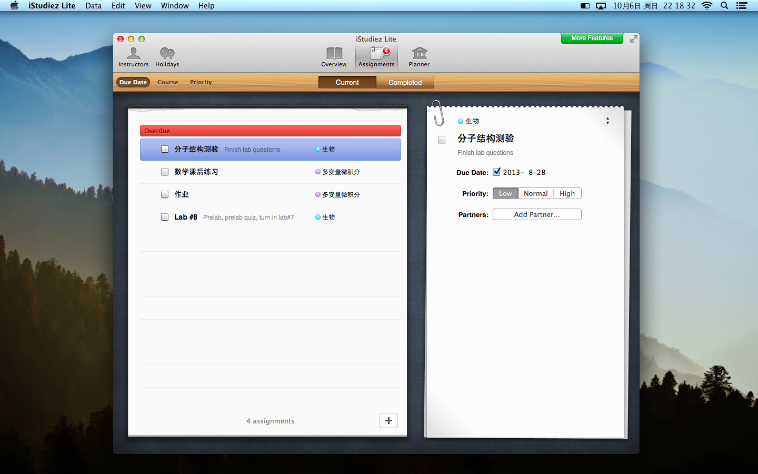The image size is (758, 474).
Task: Open Spotlight search icon
Action: pos(724,6)
